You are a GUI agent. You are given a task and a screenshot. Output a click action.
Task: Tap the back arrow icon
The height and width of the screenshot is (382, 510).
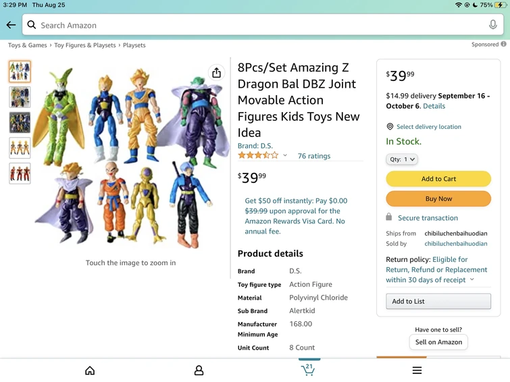click(x=11, y=25)
